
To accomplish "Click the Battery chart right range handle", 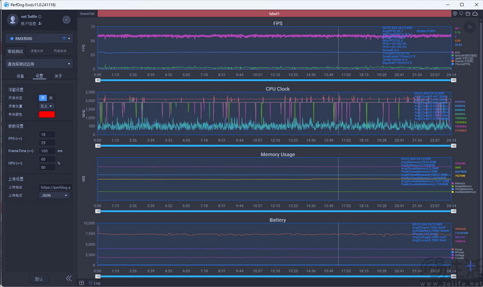I will pyautogui.click(x=453, y=277).
